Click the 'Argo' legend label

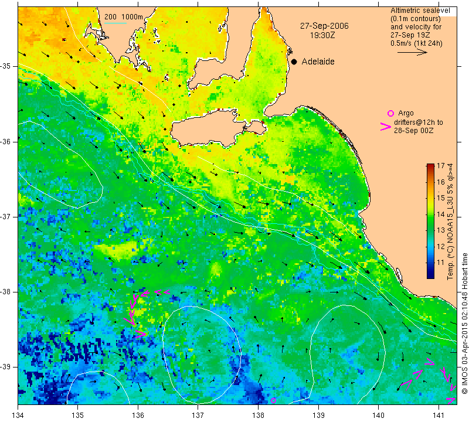pos(406,113)
